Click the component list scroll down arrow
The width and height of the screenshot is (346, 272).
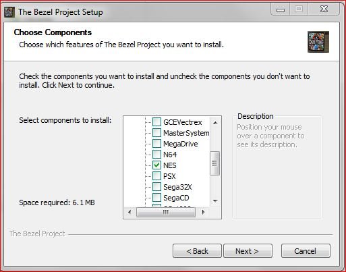[215, 201]
